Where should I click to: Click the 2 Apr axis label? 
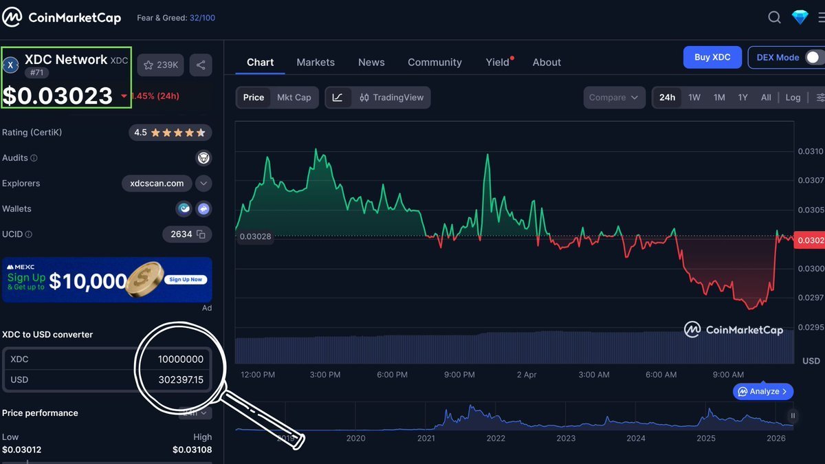(x=527, y=375)
